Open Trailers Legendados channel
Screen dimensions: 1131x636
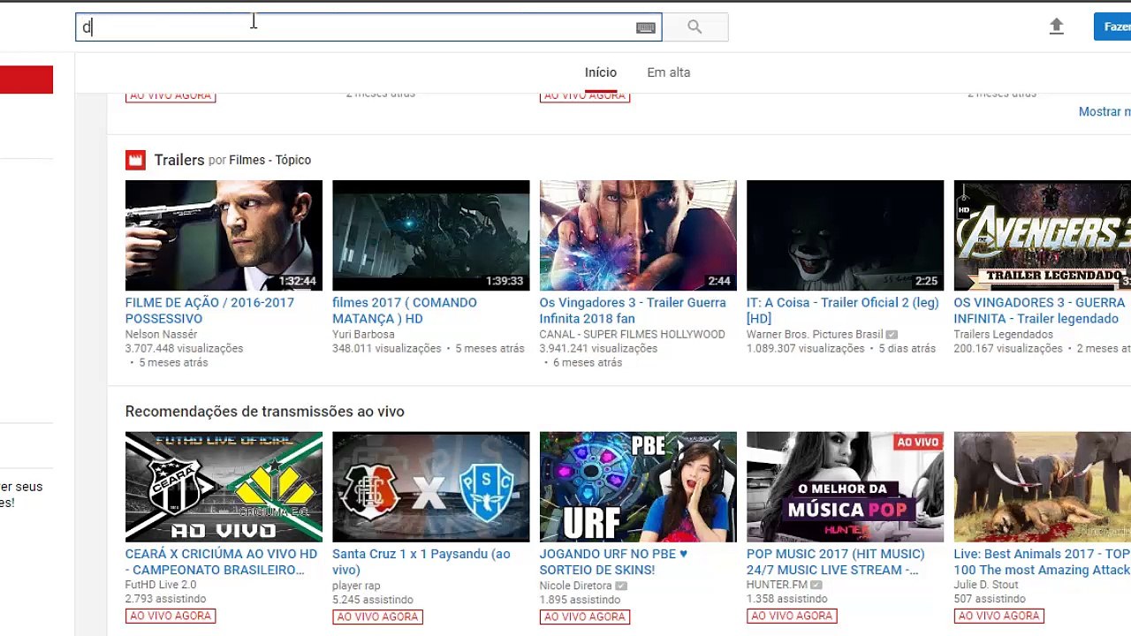tap(1004, 335)
